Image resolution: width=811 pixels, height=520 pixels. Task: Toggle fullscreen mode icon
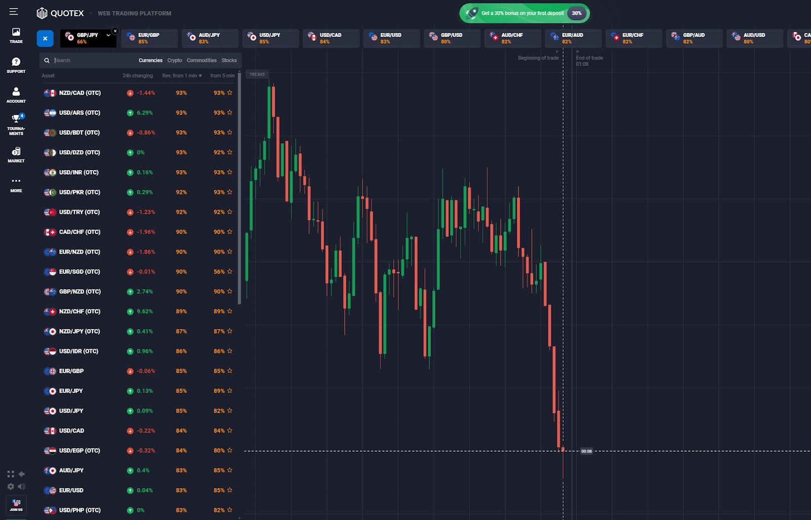coord(11,474)
